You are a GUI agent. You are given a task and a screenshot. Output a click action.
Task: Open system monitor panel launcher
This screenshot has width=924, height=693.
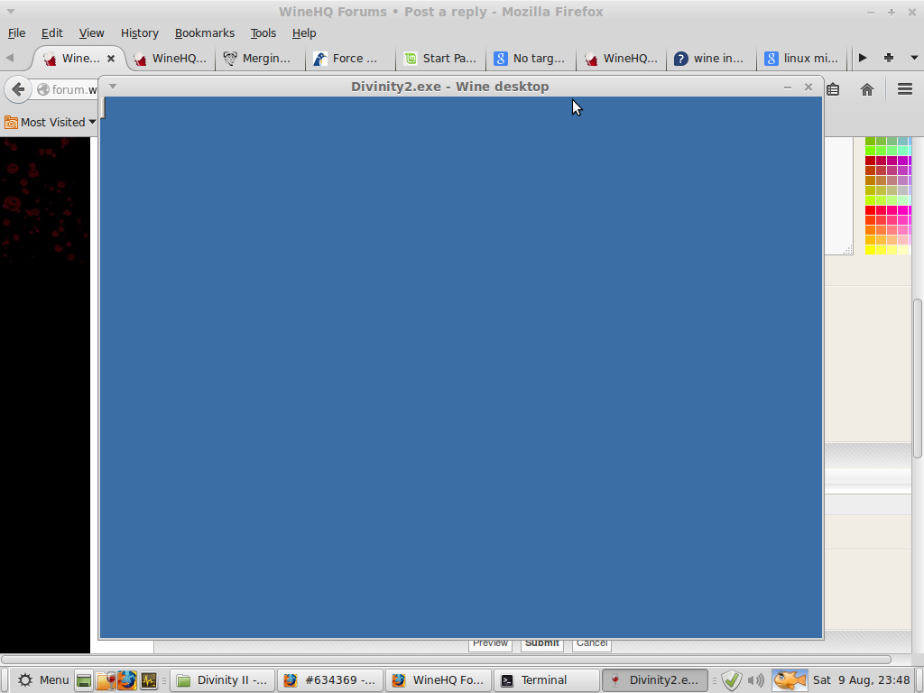click(x=149, y=680)
